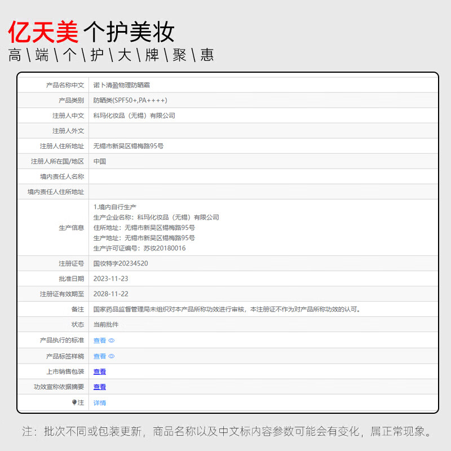This screenshot has width=451, height=451.
Task: Click the 境内责任人名称 label
Action: point(62,176)
